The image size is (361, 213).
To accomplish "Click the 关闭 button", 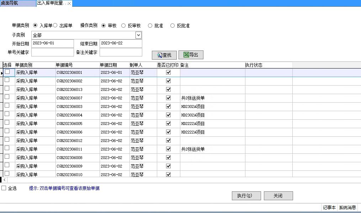I will click(278, 196).
